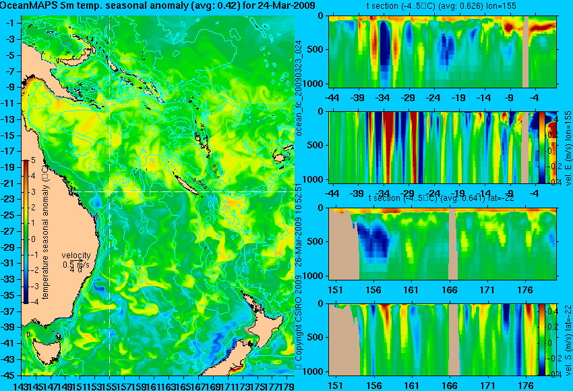Click the vertical '26-Mar-2009 10:52:51' timestamp
Viewport: 573px width, 391px height.
tap(298, 225)
